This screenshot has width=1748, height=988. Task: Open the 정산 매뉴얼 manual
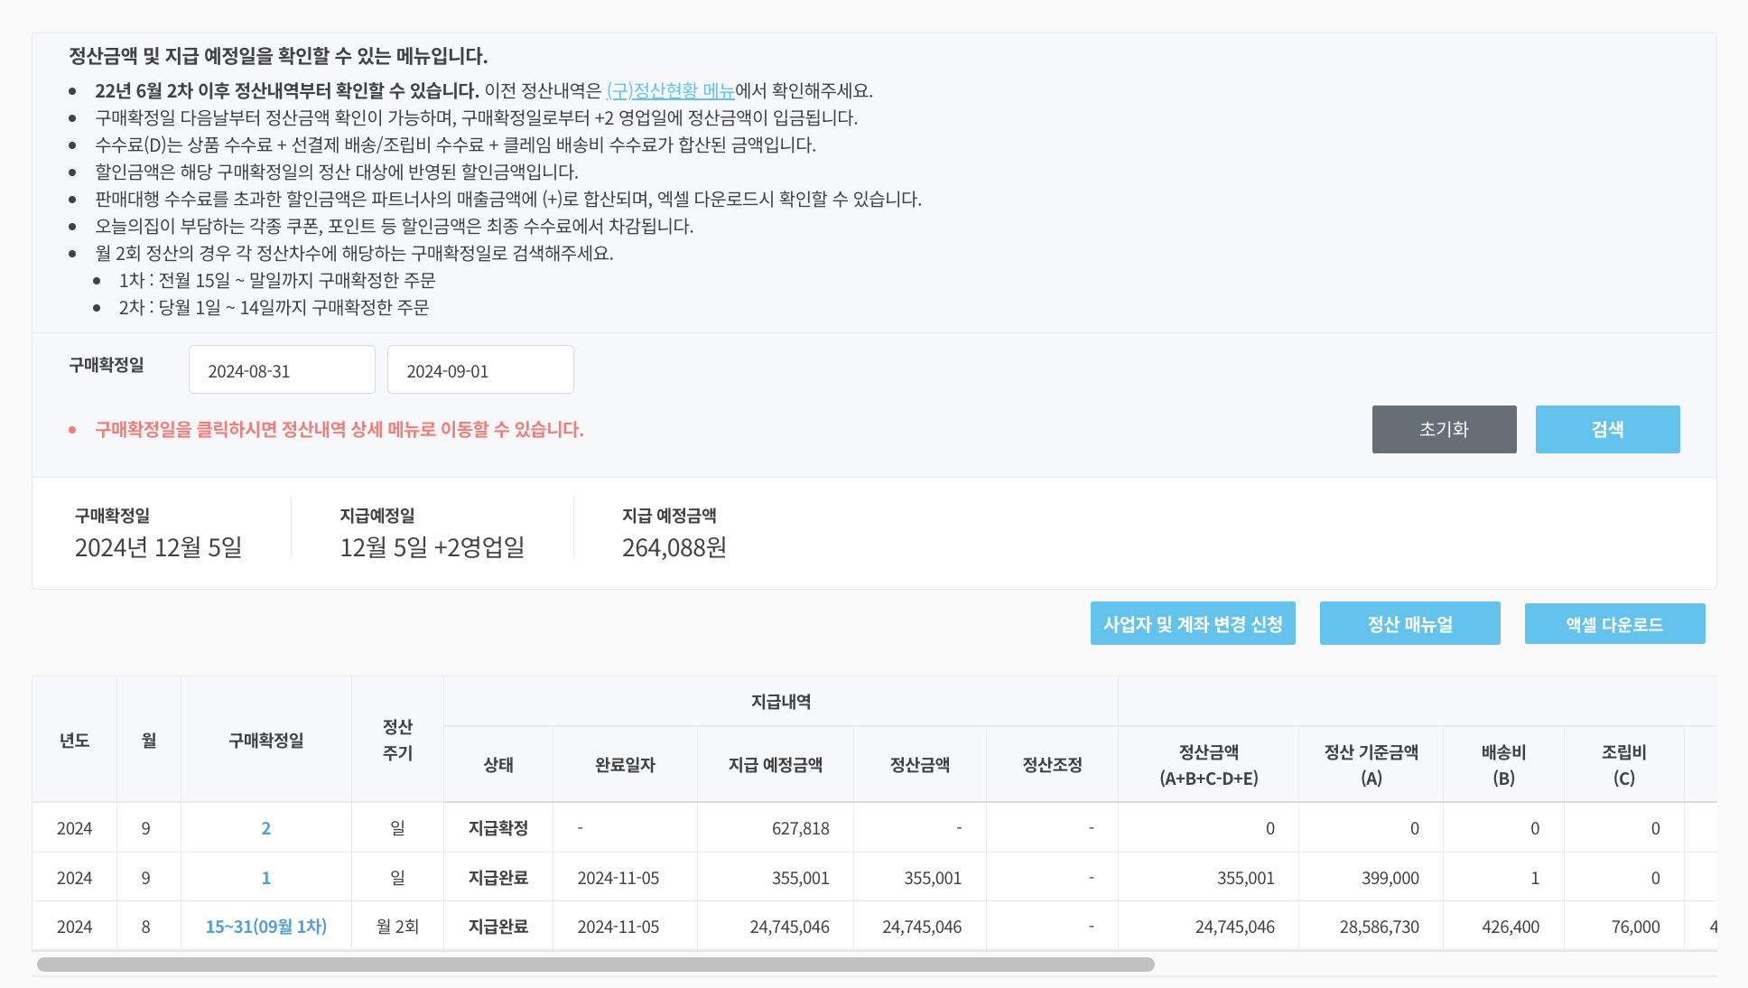(x=1409, y=623)
